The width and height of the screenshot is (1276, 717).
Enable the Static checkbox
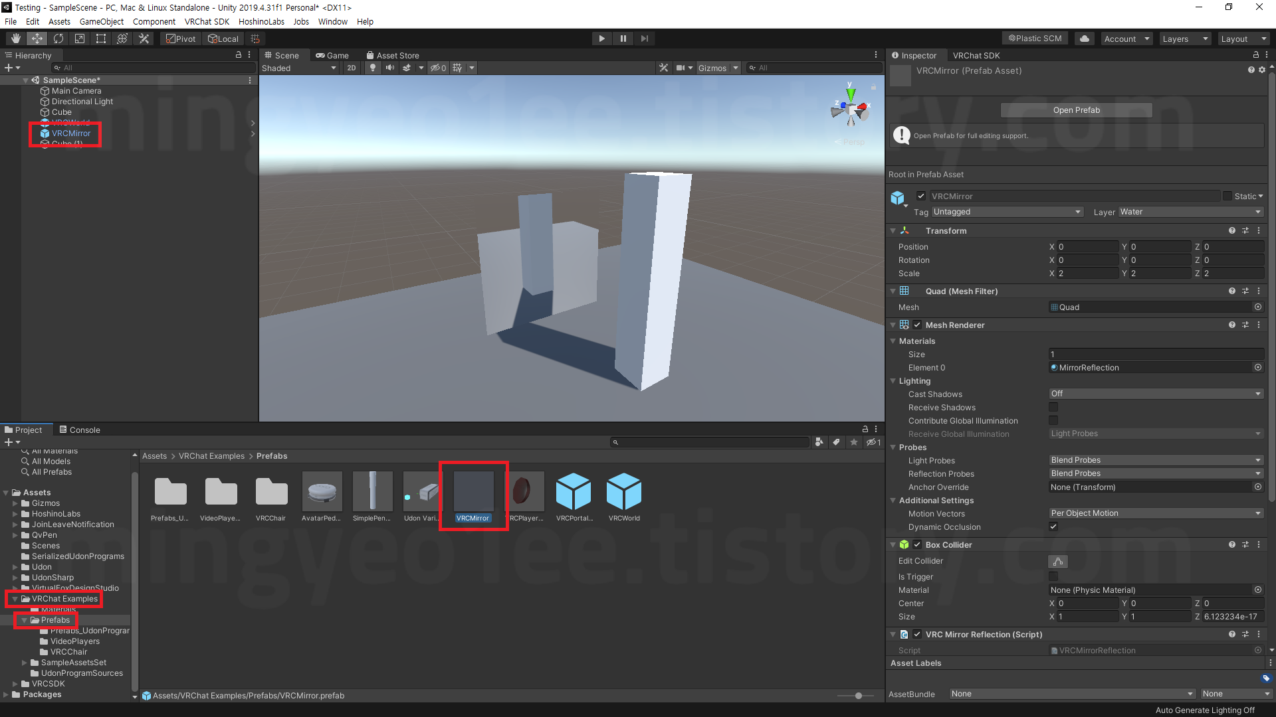[1227, 196]
